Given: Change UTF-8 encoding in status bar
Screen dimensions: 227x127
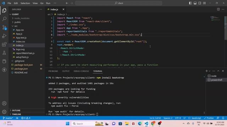Looking at the screenshot, I should pyautogui.click(x=178, y=118).
